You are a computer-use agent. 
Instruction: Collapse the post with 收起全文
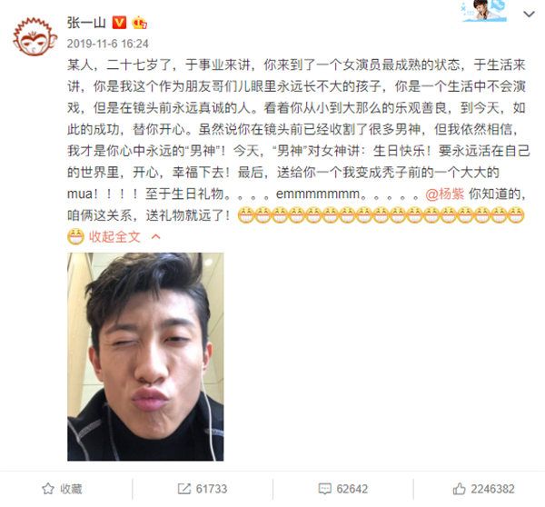click(114, 237)
